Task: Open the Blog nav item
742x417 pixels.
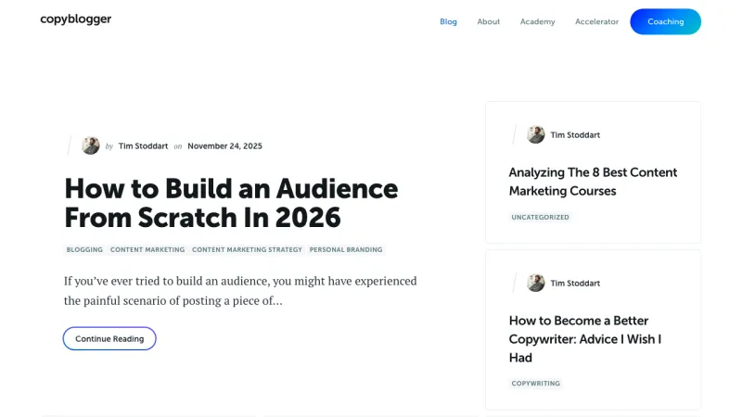Action: pos(448,21)
